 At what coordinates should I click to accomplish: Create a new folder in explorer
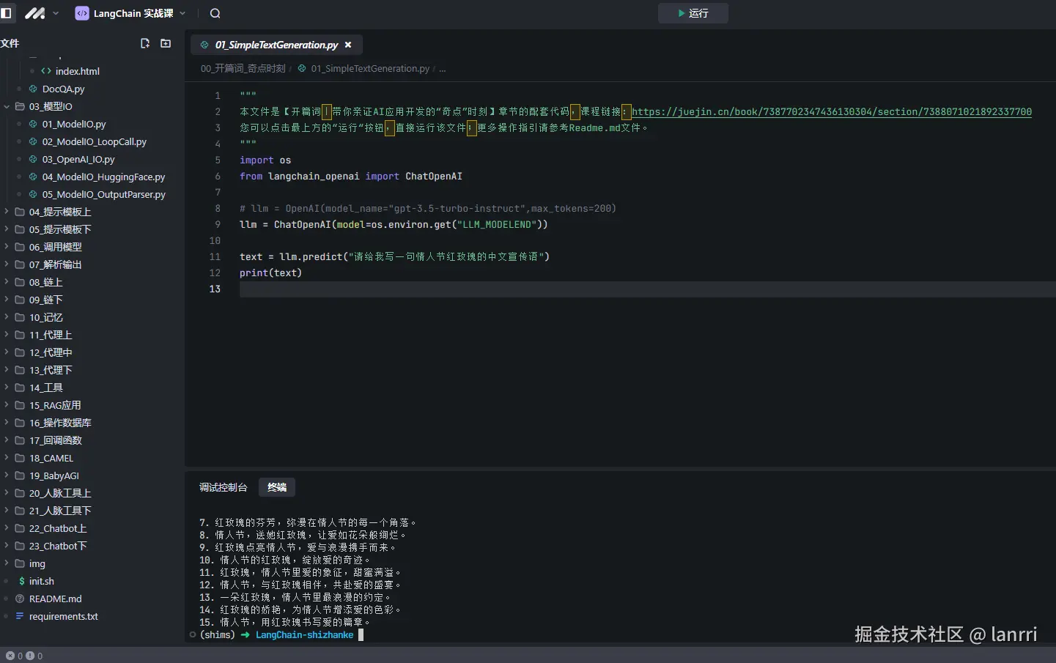166,43
